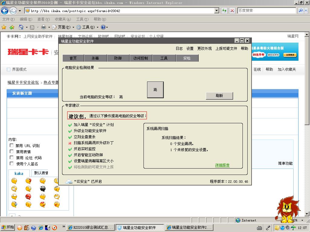Click the Windows 开始 start button
The image size is (310, 232).
click(x=8, y=227)
